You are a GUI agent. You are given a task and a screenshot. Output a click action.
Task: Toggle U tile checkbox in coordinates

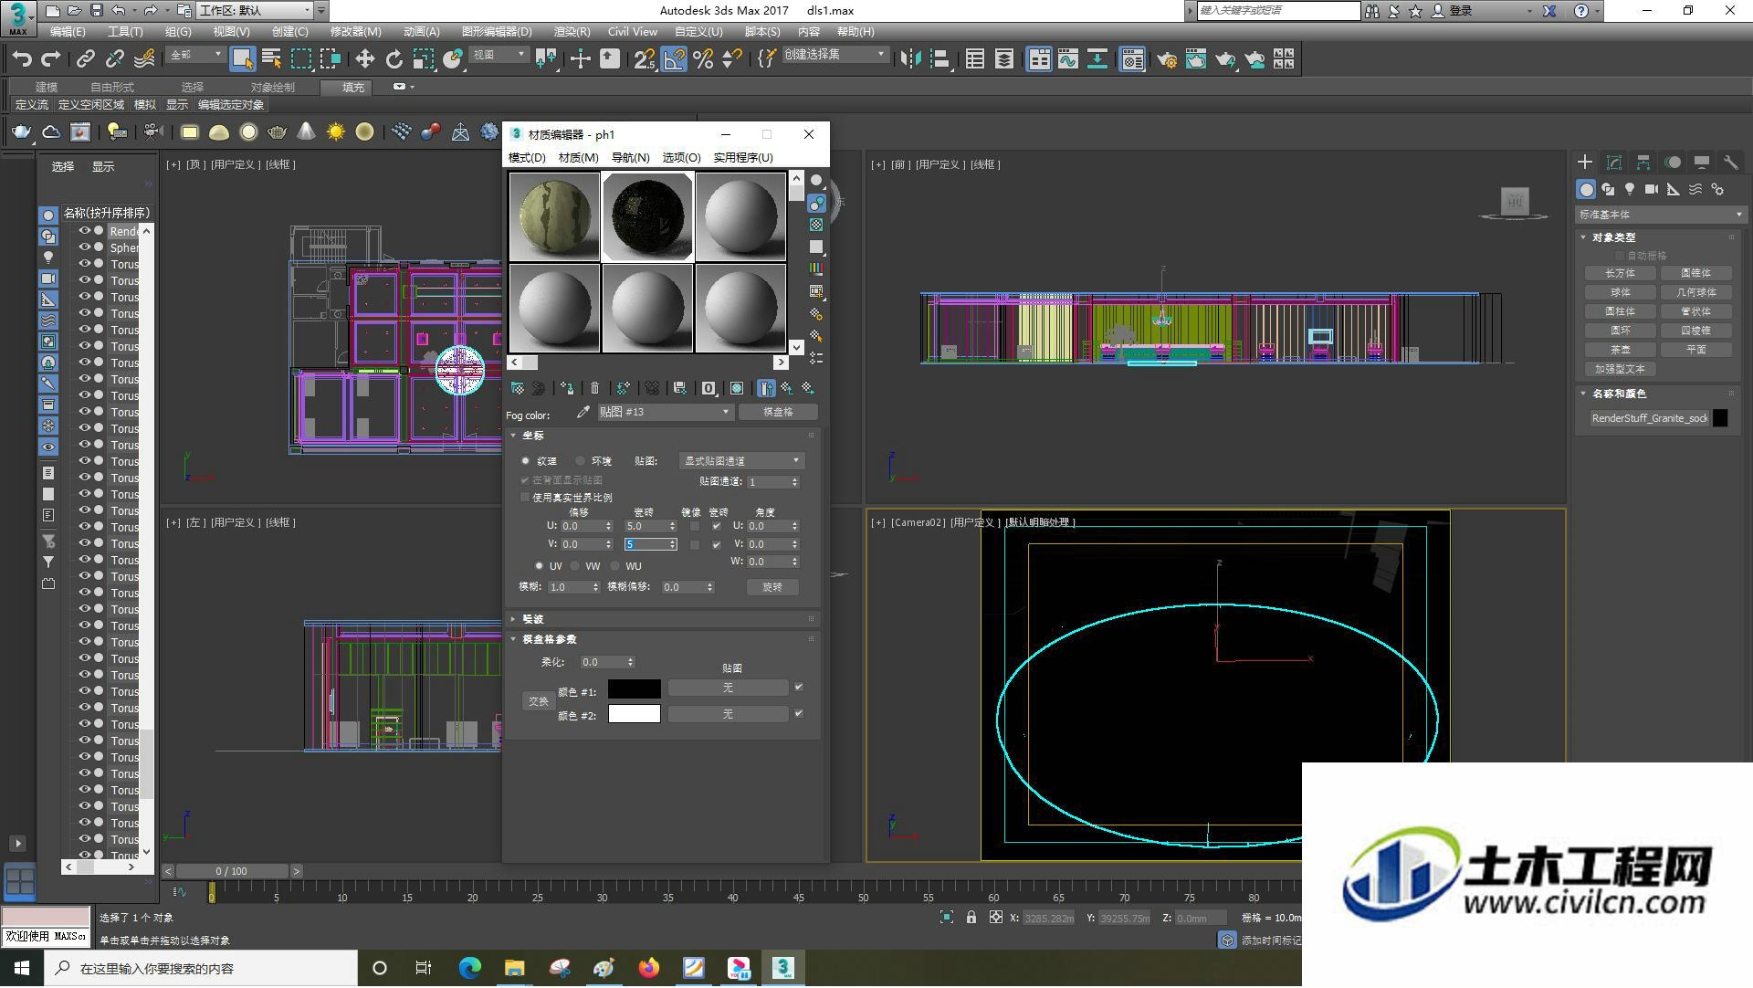click(x=717, y=527)
